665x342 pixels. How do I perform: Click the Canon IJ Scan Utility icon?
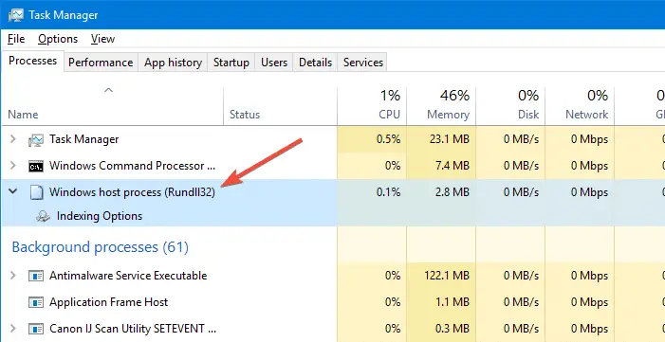click(36, 329)
